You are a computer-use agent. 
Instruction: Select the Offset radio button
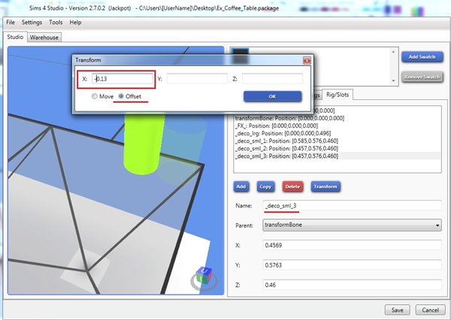click(120, 96)
